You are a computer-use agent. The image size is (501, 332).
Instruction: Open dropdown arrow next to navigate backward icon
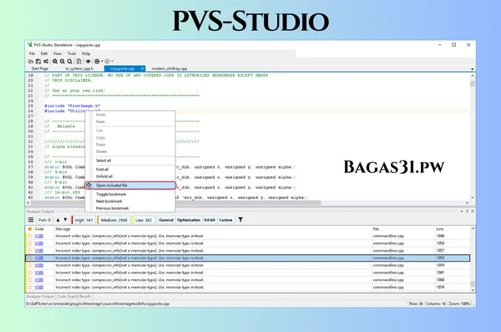point(102,62)
